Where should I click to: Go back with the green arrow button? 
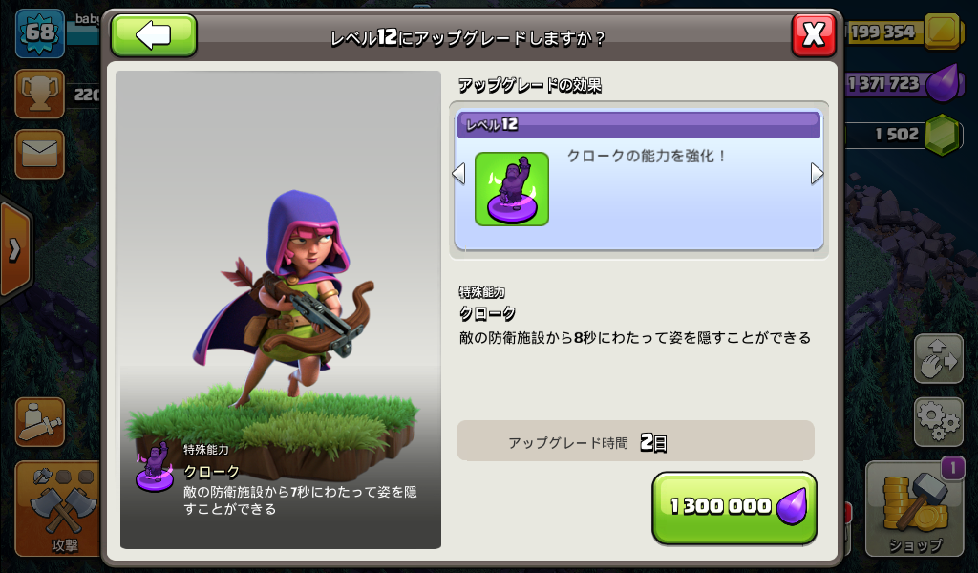point(154,35)
